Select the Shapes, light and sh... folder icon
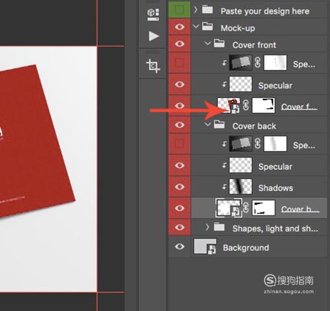 pos(219,227)
